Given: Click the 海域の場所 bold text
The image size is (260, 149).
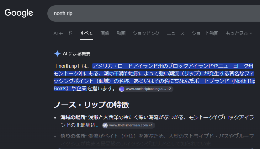Looking at the screenshot, I should click(x=73, y=117).
